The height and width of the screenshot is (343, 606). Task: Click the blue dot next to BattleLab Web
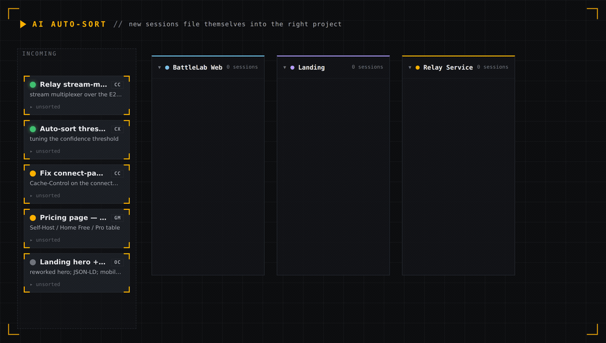point(167,68)
